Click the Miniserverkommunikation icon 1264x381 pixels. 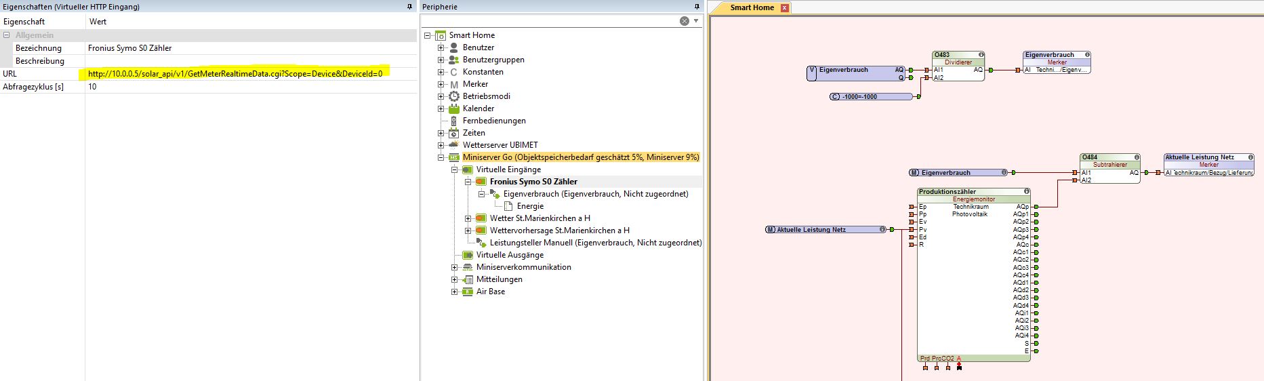[468, 267]
